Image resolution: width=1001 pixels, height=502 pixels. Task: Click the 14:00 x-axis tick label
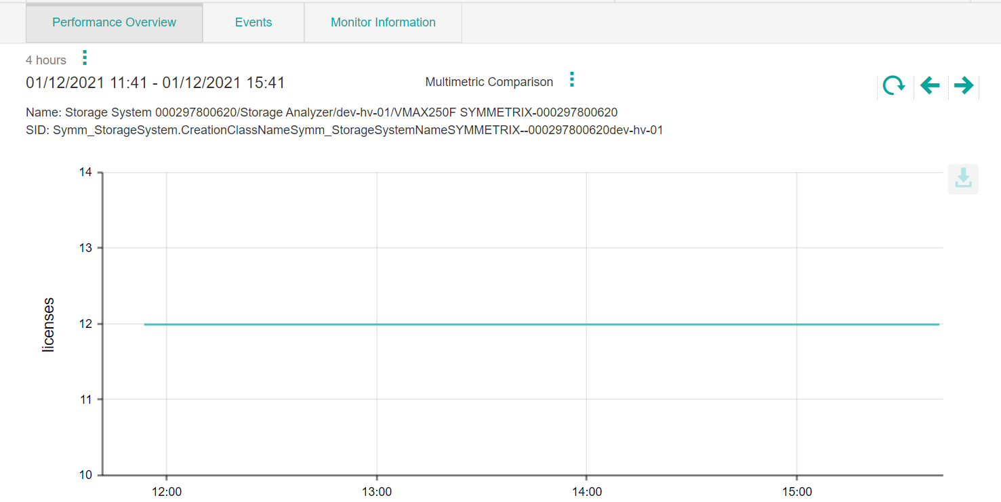click(x=586, y=492)
